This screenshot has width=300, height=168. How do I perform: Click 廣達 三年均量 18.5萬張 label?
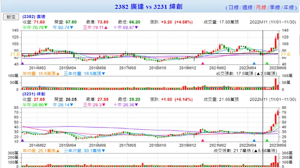(x=84, y=73)
